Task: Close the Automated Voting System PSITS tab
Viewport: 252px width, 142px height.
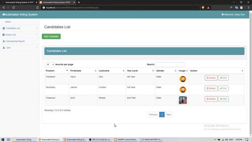Action: click(74, 2)
